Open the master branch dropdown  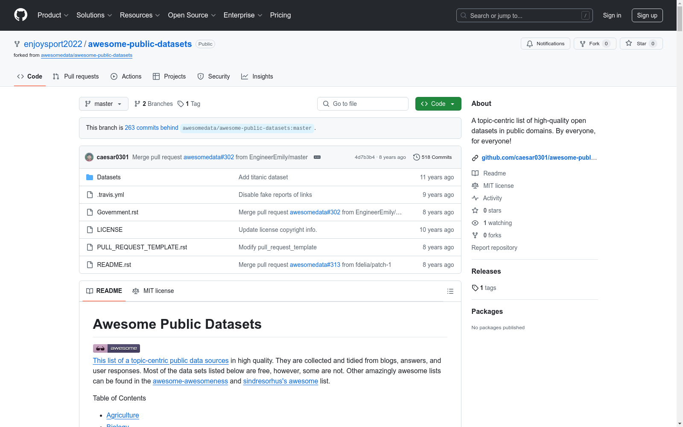click(104, 104)
